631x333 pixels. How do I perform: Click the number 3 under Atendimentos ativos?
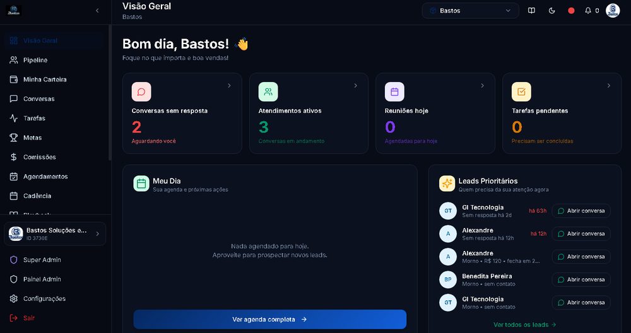pos(263,127)
